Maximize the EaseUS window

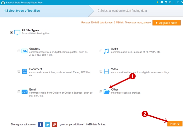pyautogui.click(x=178, y=2)
